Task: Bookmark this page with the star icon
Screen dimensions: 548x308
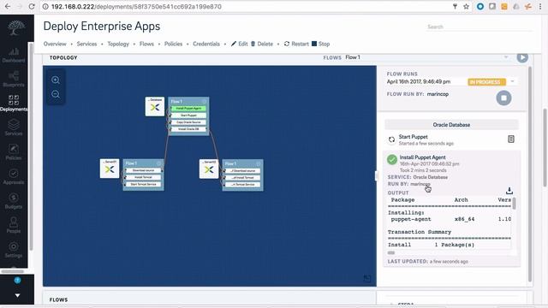Action: (x=466, y=6)
